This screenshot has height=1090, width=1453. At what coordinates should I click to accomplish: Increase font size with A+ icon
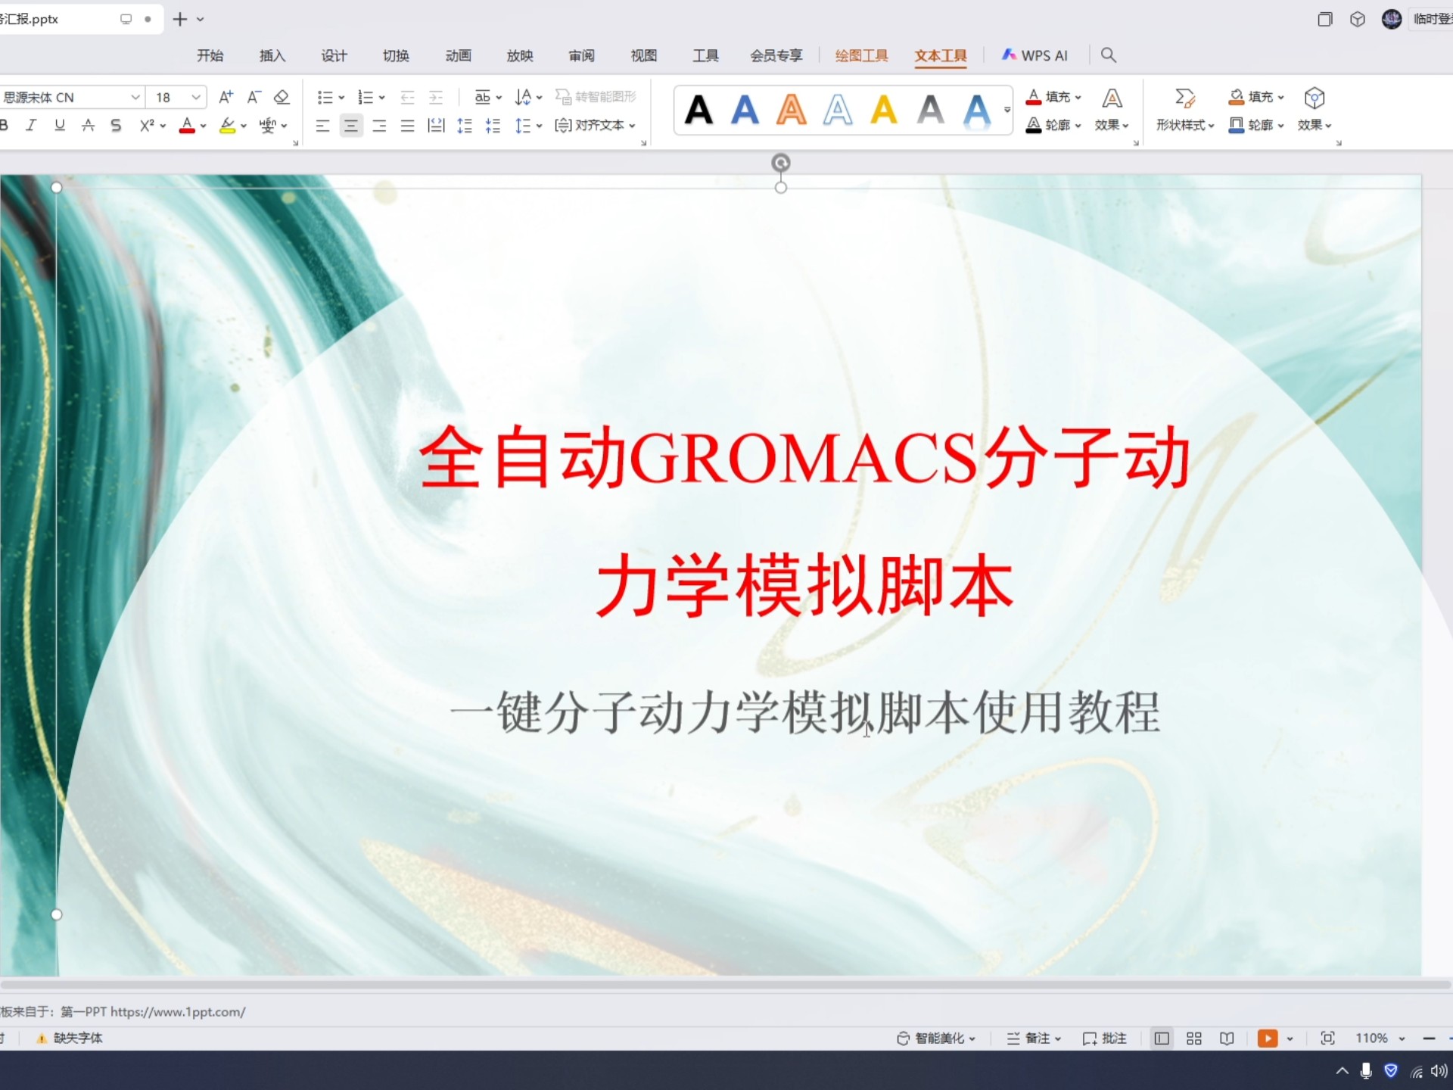point(226,97)
